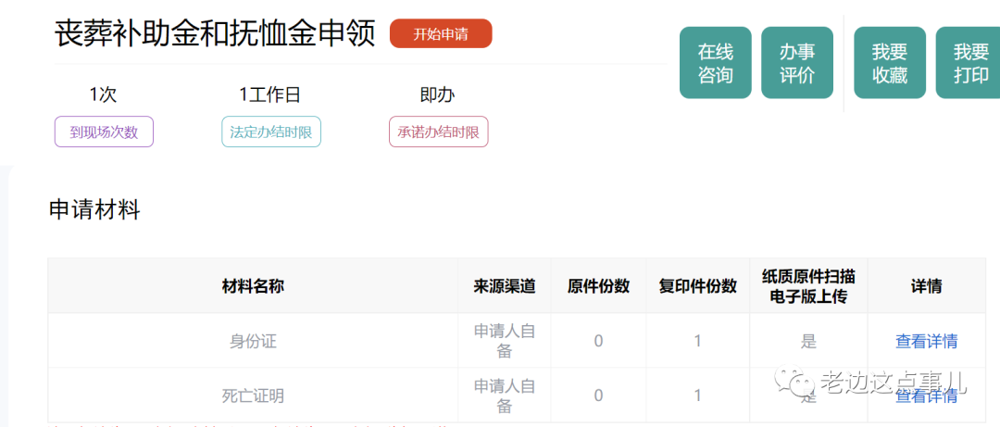Image resolution: width=1000 pixels, height=427 pixels.
Task: Click the 1次 visit count value
Action: (x=104, y=95)
